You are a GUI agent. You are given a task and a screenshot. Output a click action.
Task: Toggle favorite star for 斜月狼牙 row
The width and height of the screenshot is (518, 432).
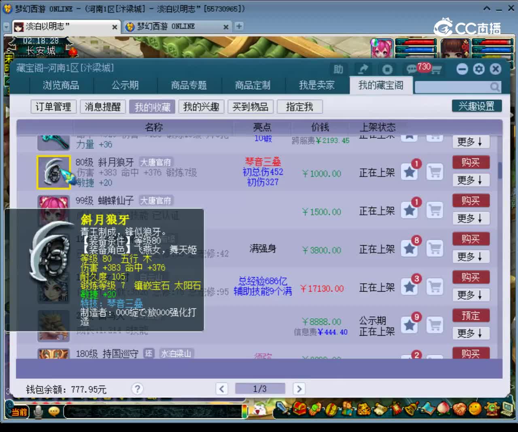410,172
